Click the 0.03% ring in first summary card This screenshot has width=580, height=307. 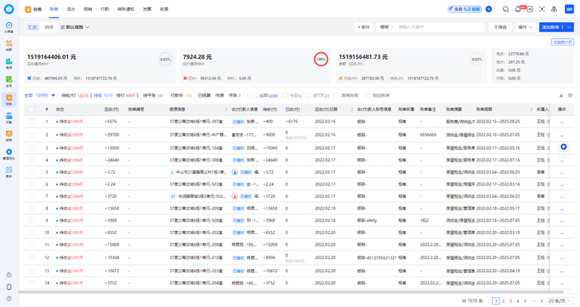pyautogui.click(x=165, y=59)
